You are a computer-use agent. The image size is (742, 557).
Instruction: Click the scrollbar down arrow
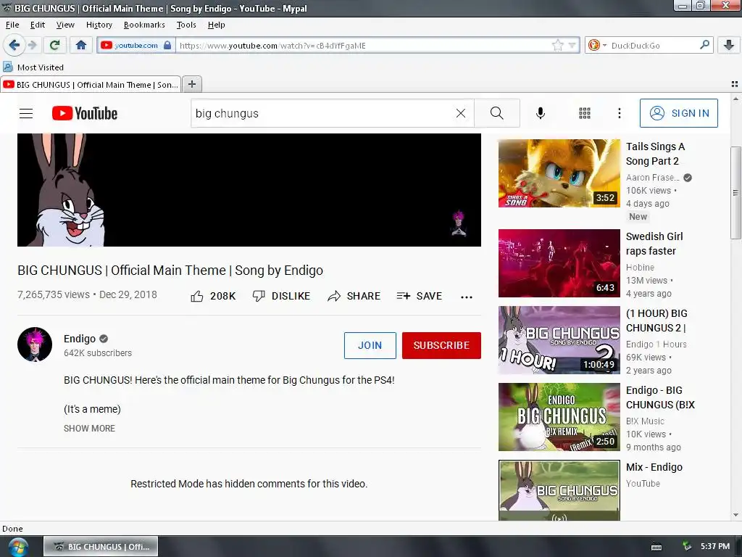point(735,515)
